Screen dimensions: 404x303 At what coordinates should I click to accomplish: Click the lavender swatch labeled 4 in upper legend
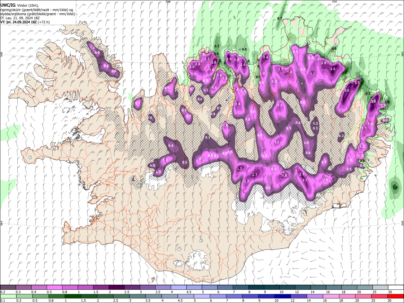click(x=179, y=288)
